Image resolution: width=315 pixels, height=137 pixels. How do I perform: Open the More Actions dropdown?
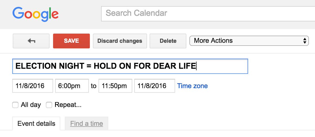pos(249,41)
